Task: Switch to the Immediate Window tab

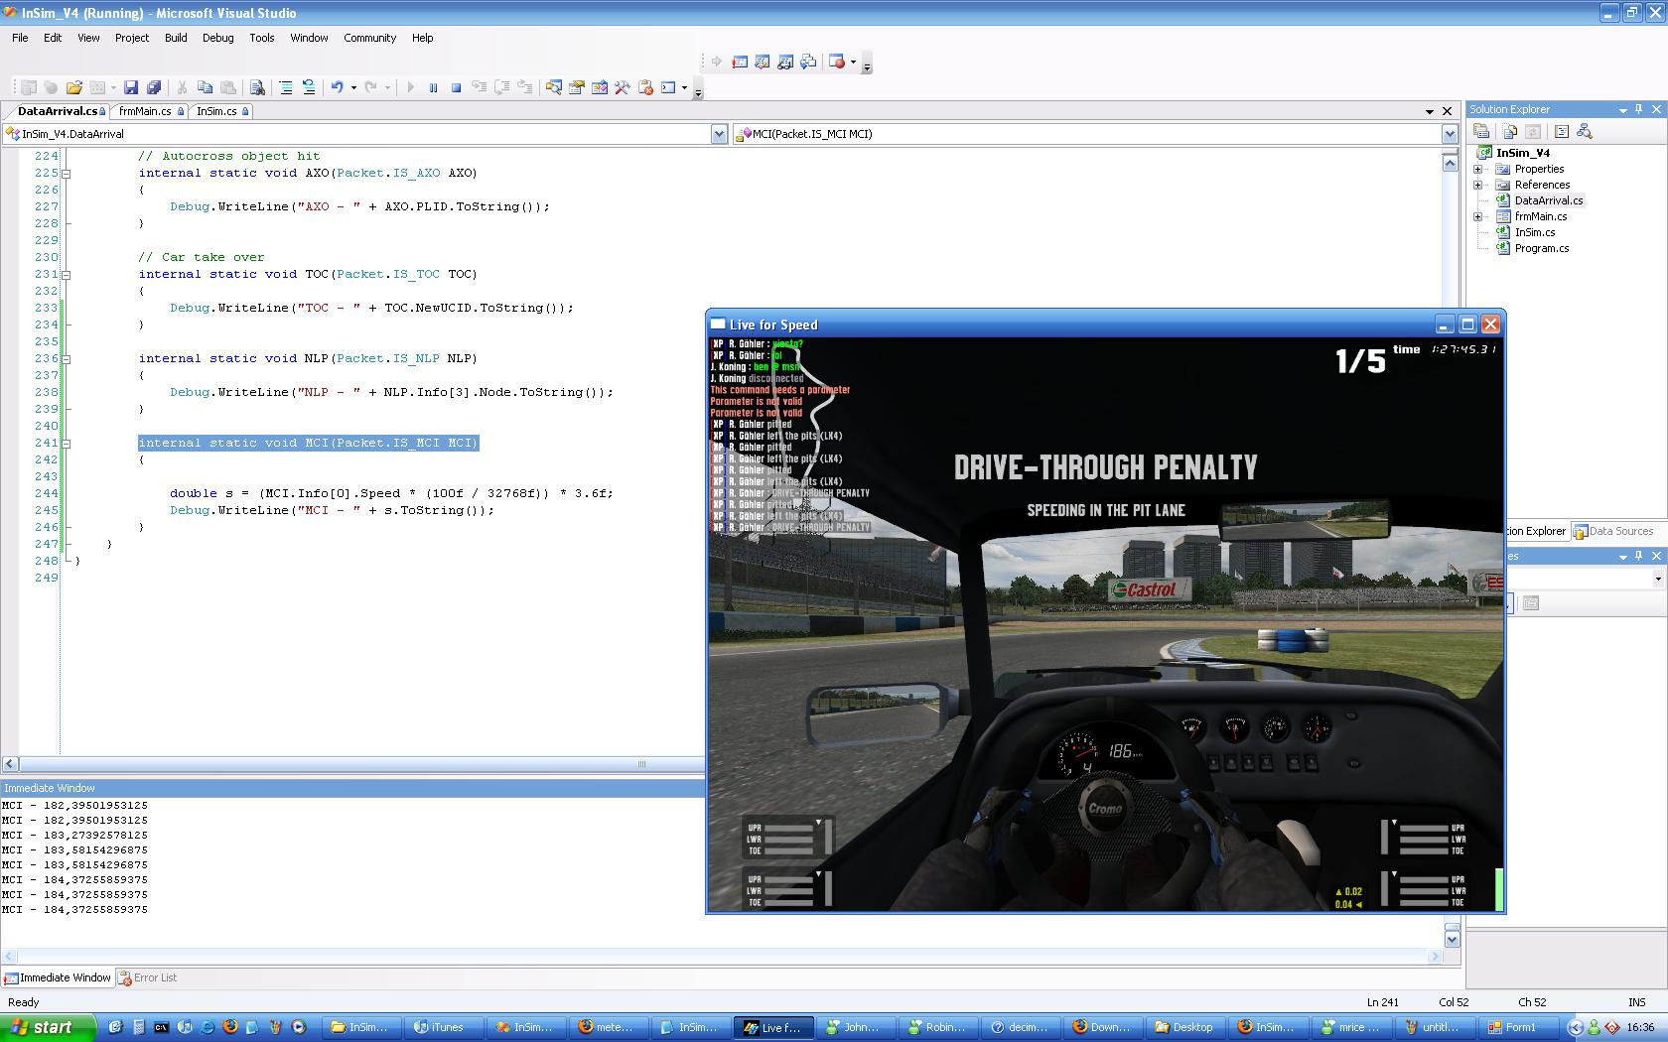Action: (58, 977)
